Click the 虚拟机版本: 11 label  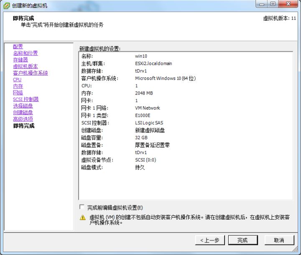[279, 18]
